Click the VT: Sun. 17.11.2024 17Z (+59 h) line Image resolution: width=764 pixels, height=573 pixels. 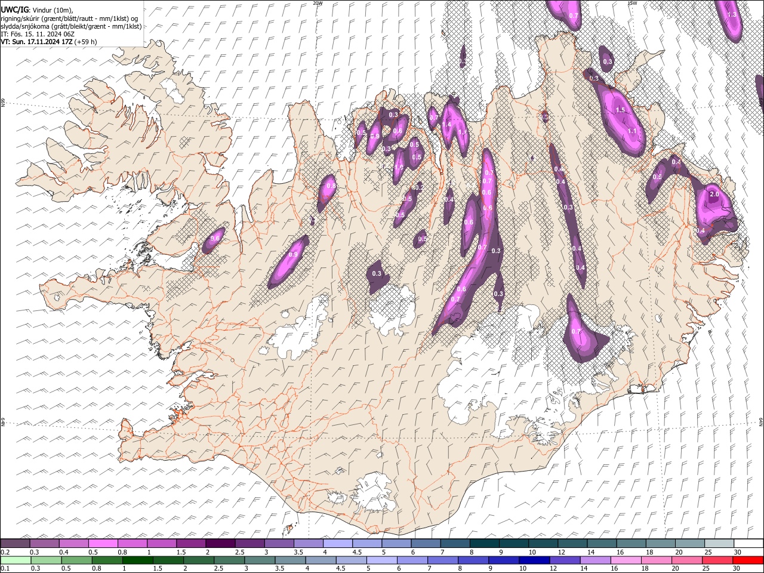[49, 42]
